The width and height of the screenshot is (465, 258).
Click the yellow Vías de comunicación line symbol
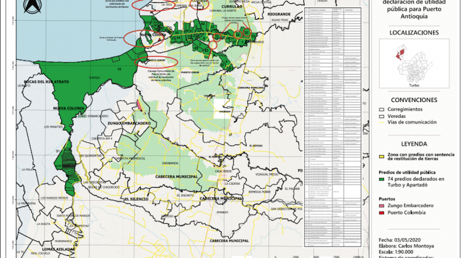381,122
